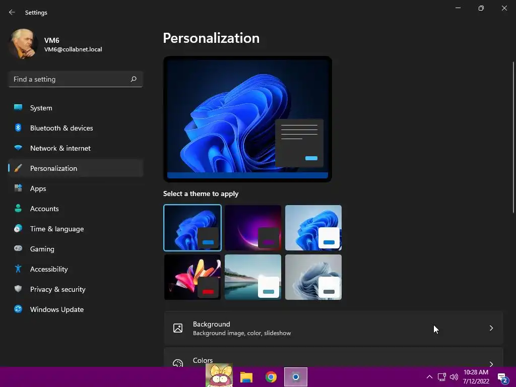
Task: Go to Accessibility settings
Action: click(x=76, y=269)
